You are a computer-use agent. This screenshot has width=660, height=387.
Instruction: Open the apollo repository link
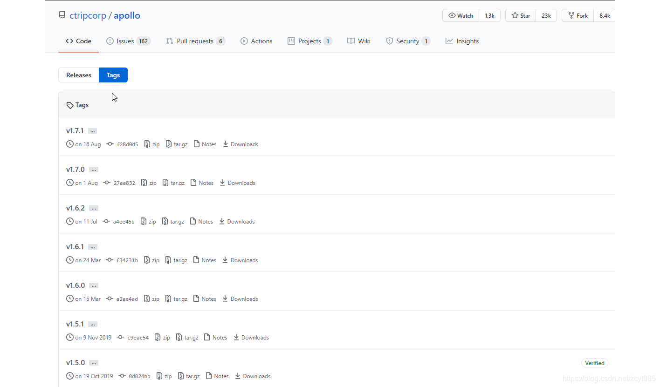click(127, 15)
